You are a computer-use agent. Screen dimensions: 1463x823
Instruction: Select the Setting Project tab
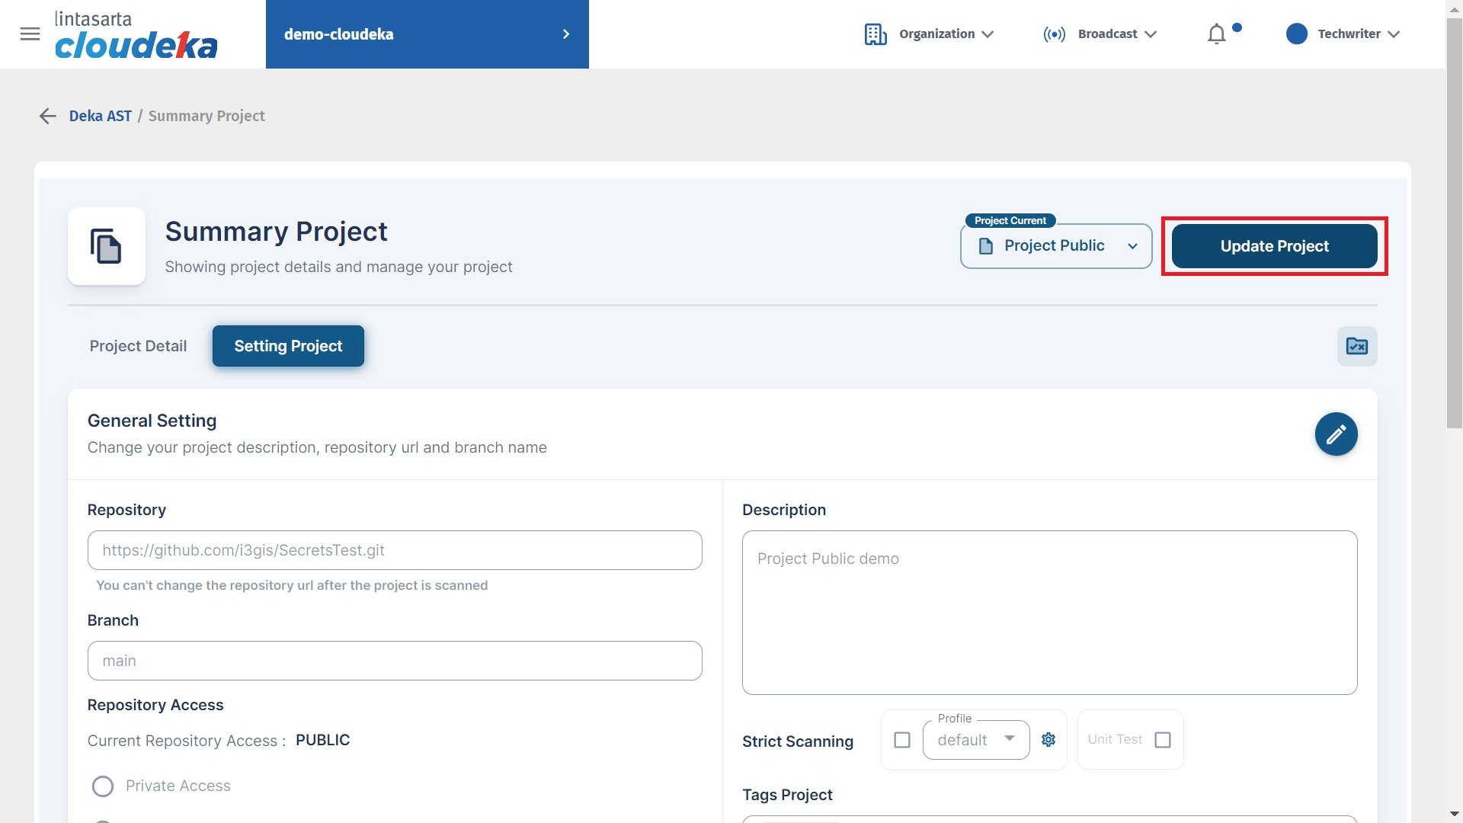[288, 346]
